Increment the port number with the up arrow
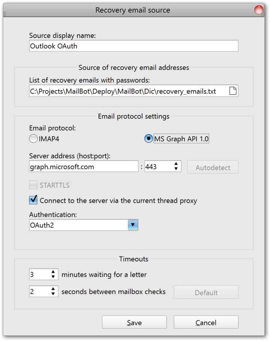This screenshot has width=270, height=341. pos(175,165)
